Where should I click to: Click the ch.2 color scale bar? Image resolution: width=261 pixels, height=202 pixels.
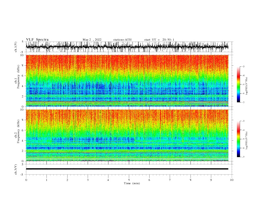point(238,139)
